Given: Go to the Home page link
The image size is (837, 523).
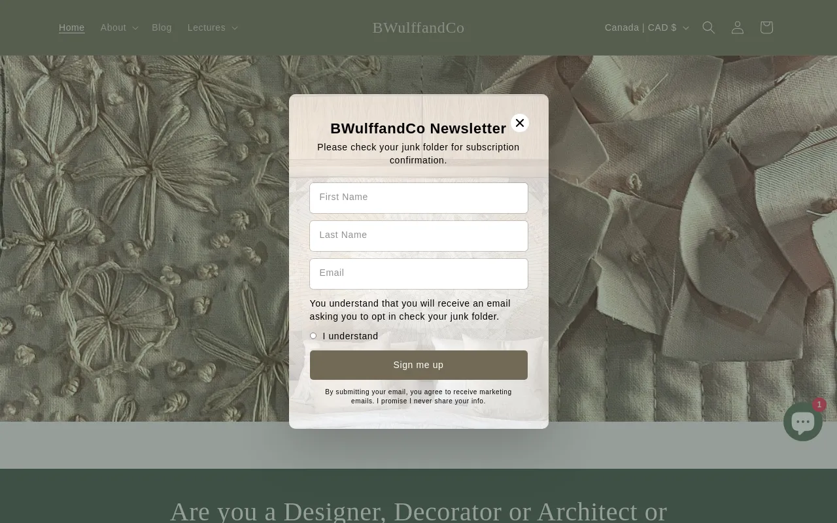Looking at the screenshot, I should click(72, 27).
